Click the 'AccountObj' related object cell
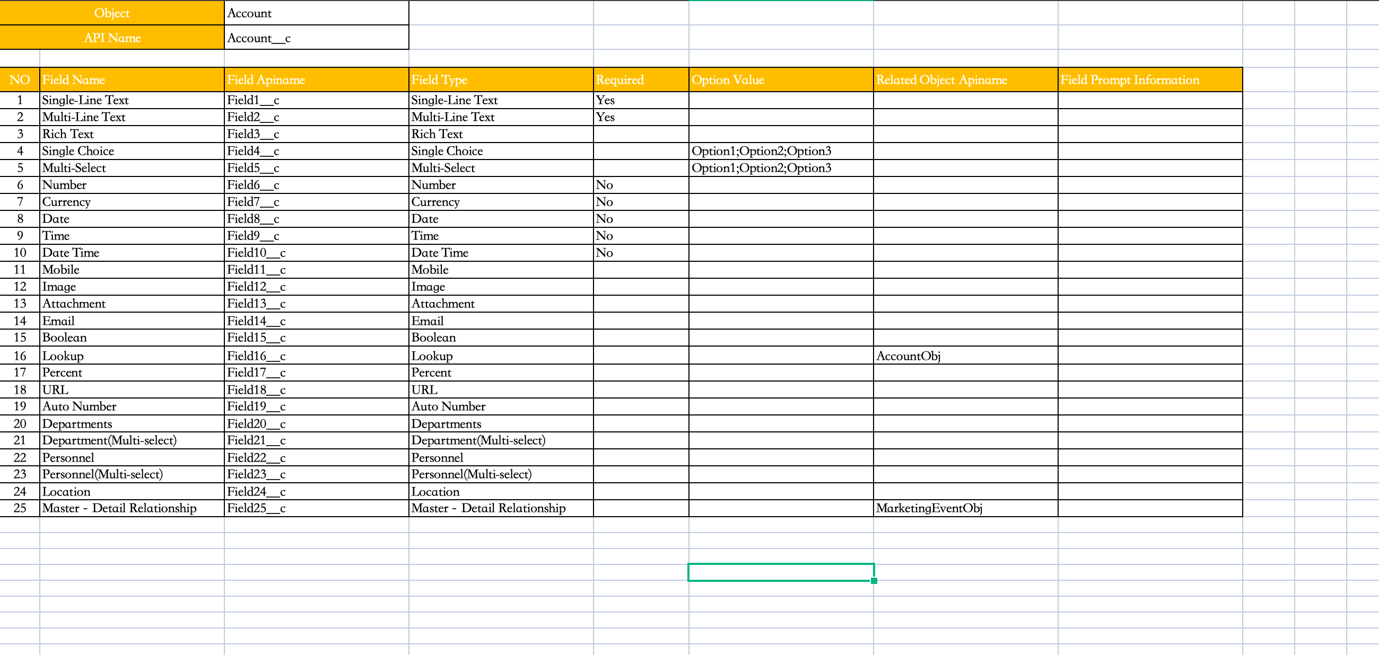This screenshot has width=1379, height=655. coord(966,356)
